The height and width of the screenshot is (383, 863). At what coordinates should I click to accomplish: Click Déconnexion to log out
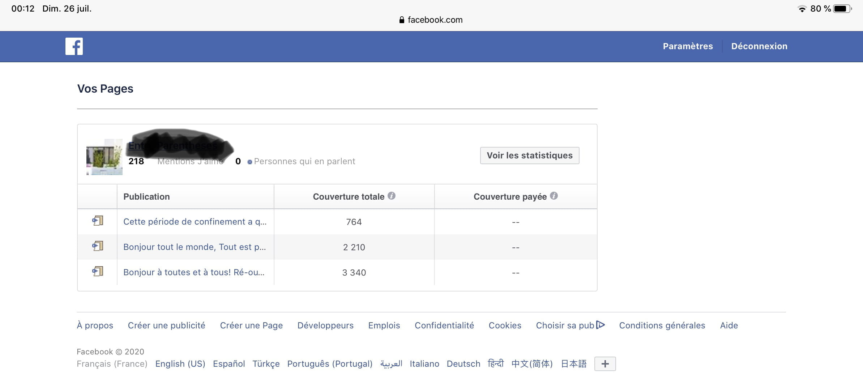pyautogui.click(x=759, y=46)
